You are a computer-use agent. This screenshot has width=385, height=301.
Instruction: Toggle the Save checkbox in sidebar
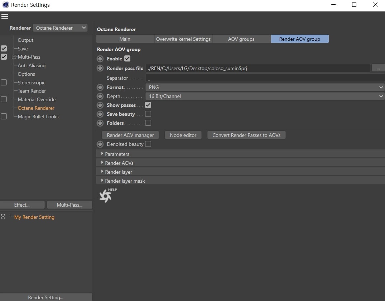pos(4,49)
